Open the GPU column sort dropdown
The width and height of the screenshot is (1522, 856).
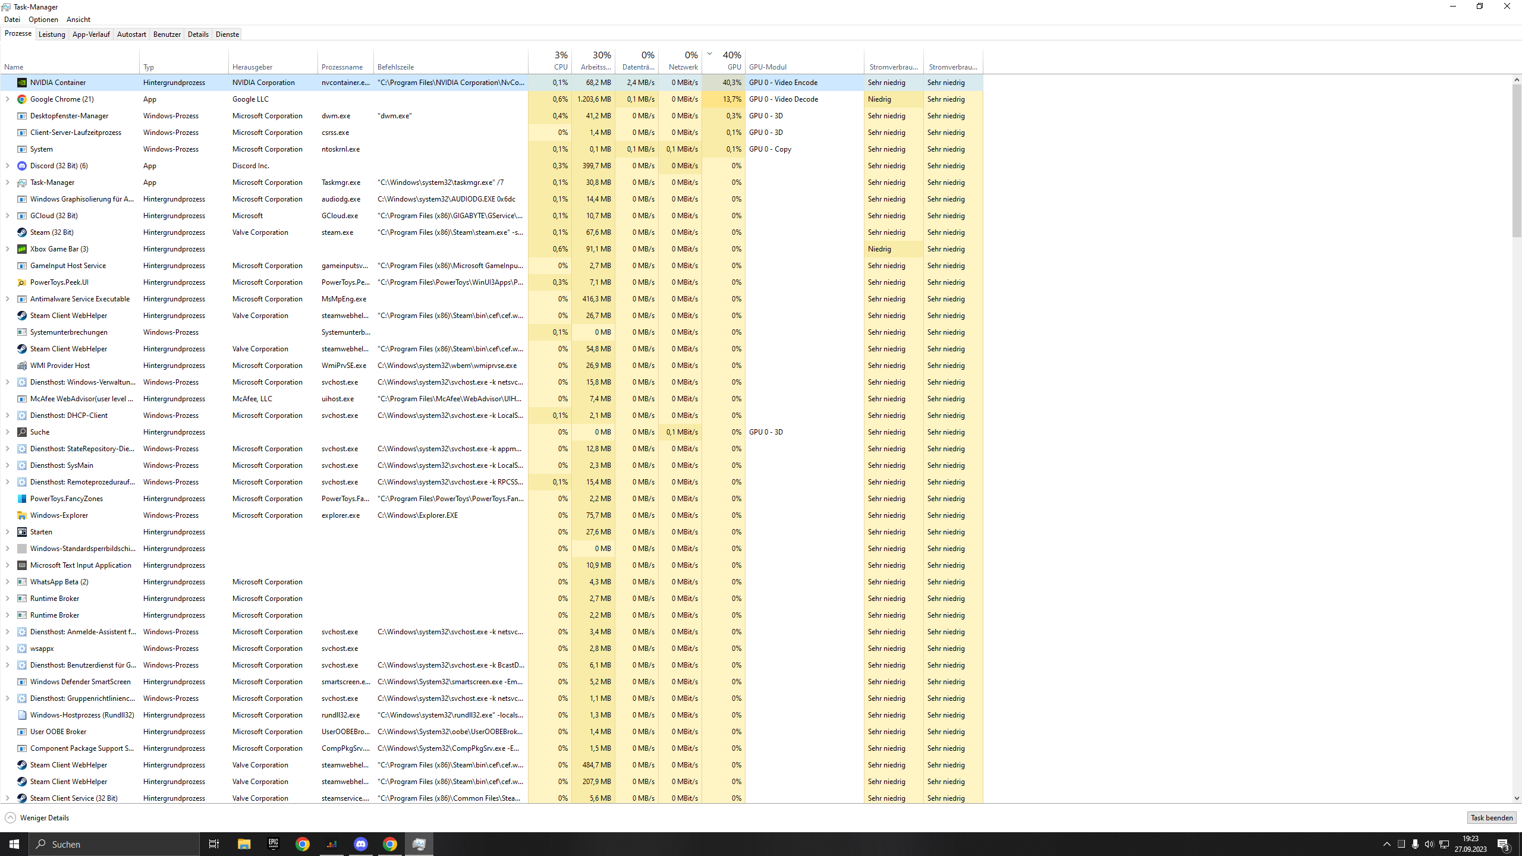pyautogui.click(x=710, y=53)
